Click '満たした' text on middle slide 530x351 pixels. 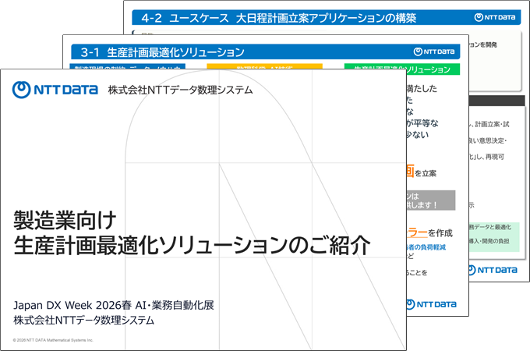(x=422, y=89)
